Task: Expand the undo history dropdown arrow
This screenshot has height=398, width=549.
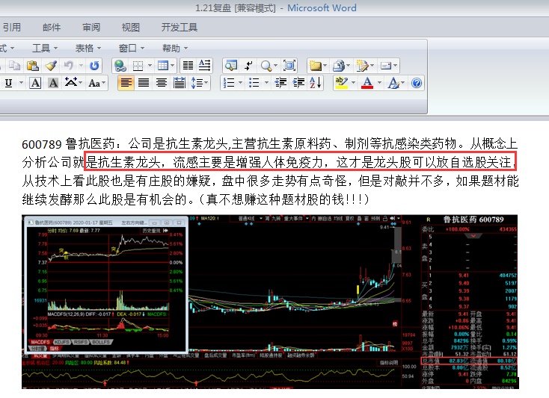Action: pyautogui.click(x=81, y=66)
